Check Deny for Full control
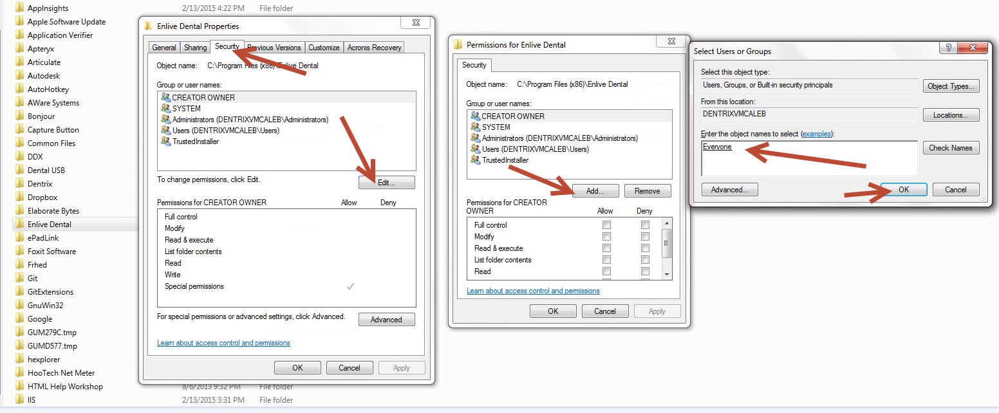 (x=645, y=225)
